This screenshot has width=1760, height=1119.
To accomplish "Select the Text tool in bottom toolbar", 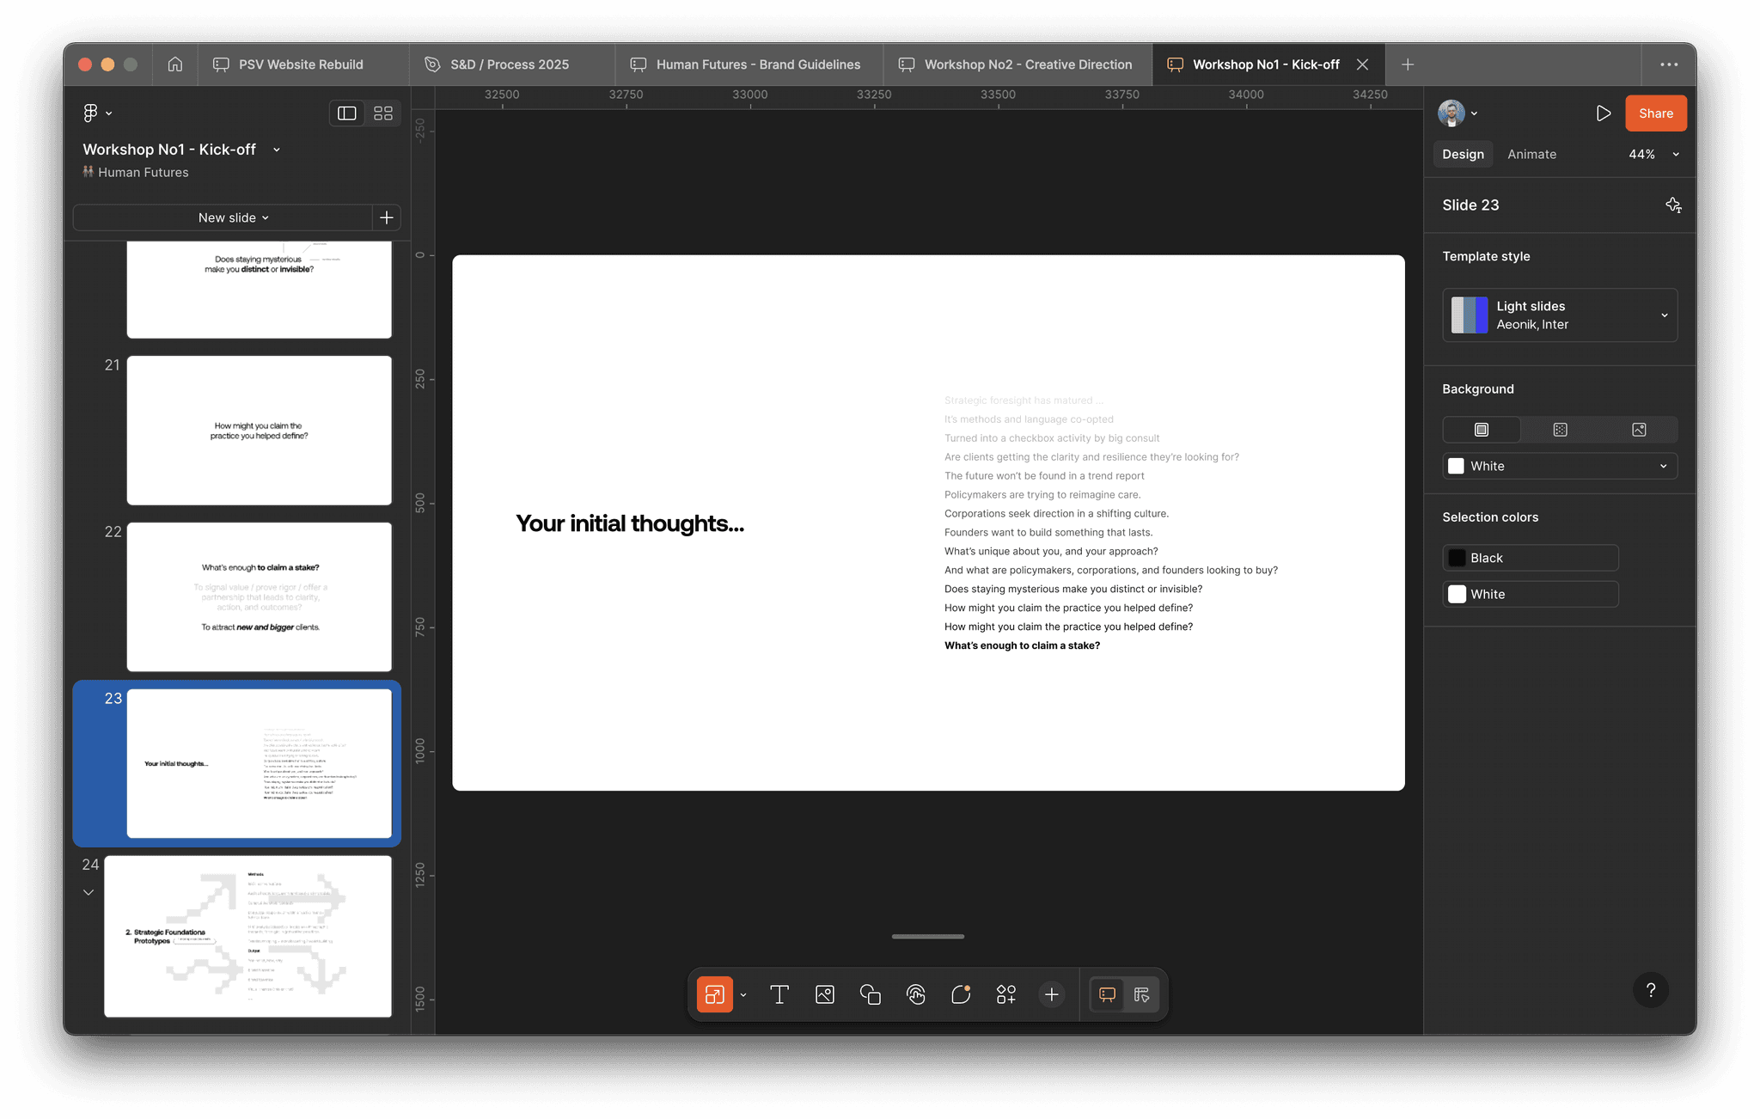I will (x=779, y=994).
